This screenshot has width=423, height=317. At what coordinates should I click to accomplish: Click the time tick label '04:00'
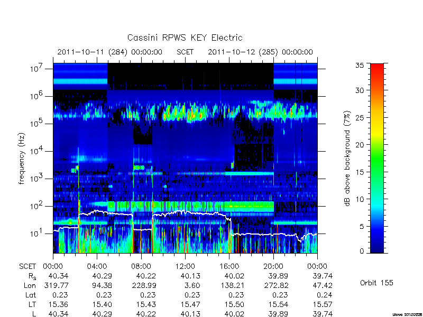point(97,266)
